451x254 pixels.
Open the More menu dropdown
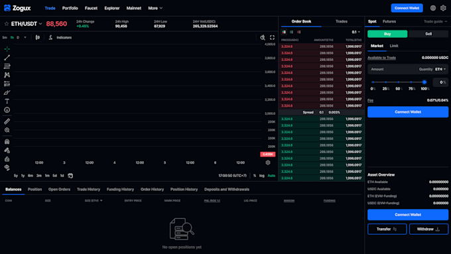point(155,8)
